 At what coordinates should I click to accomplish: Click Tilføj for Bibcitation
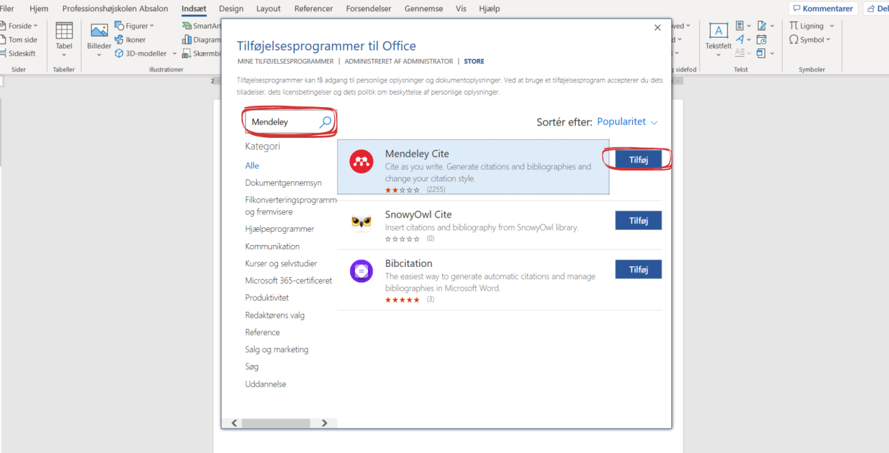(x=638, y=269)
